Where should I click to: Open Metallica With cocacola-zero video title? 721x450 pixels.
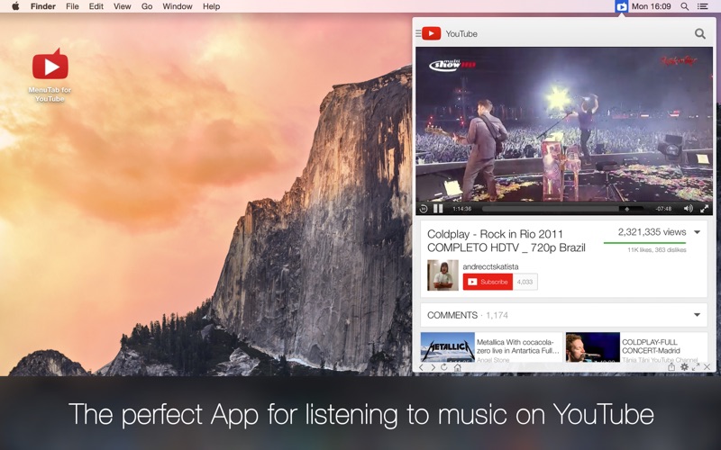pyautogui.click(x=517, y=346)
